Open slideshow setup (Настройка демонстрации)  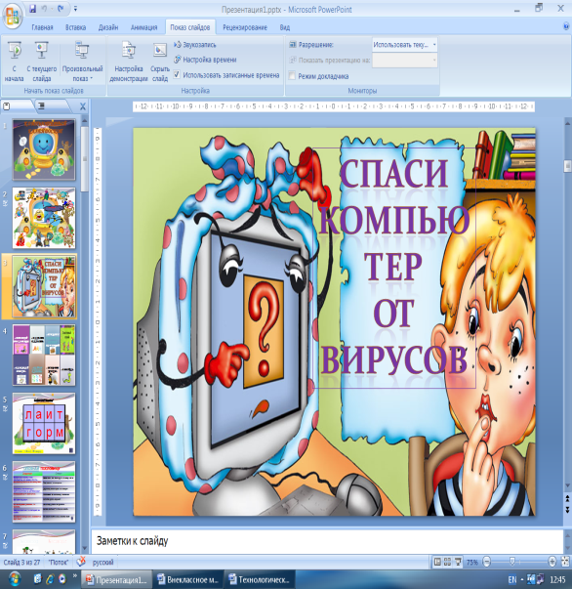point(129,62)
